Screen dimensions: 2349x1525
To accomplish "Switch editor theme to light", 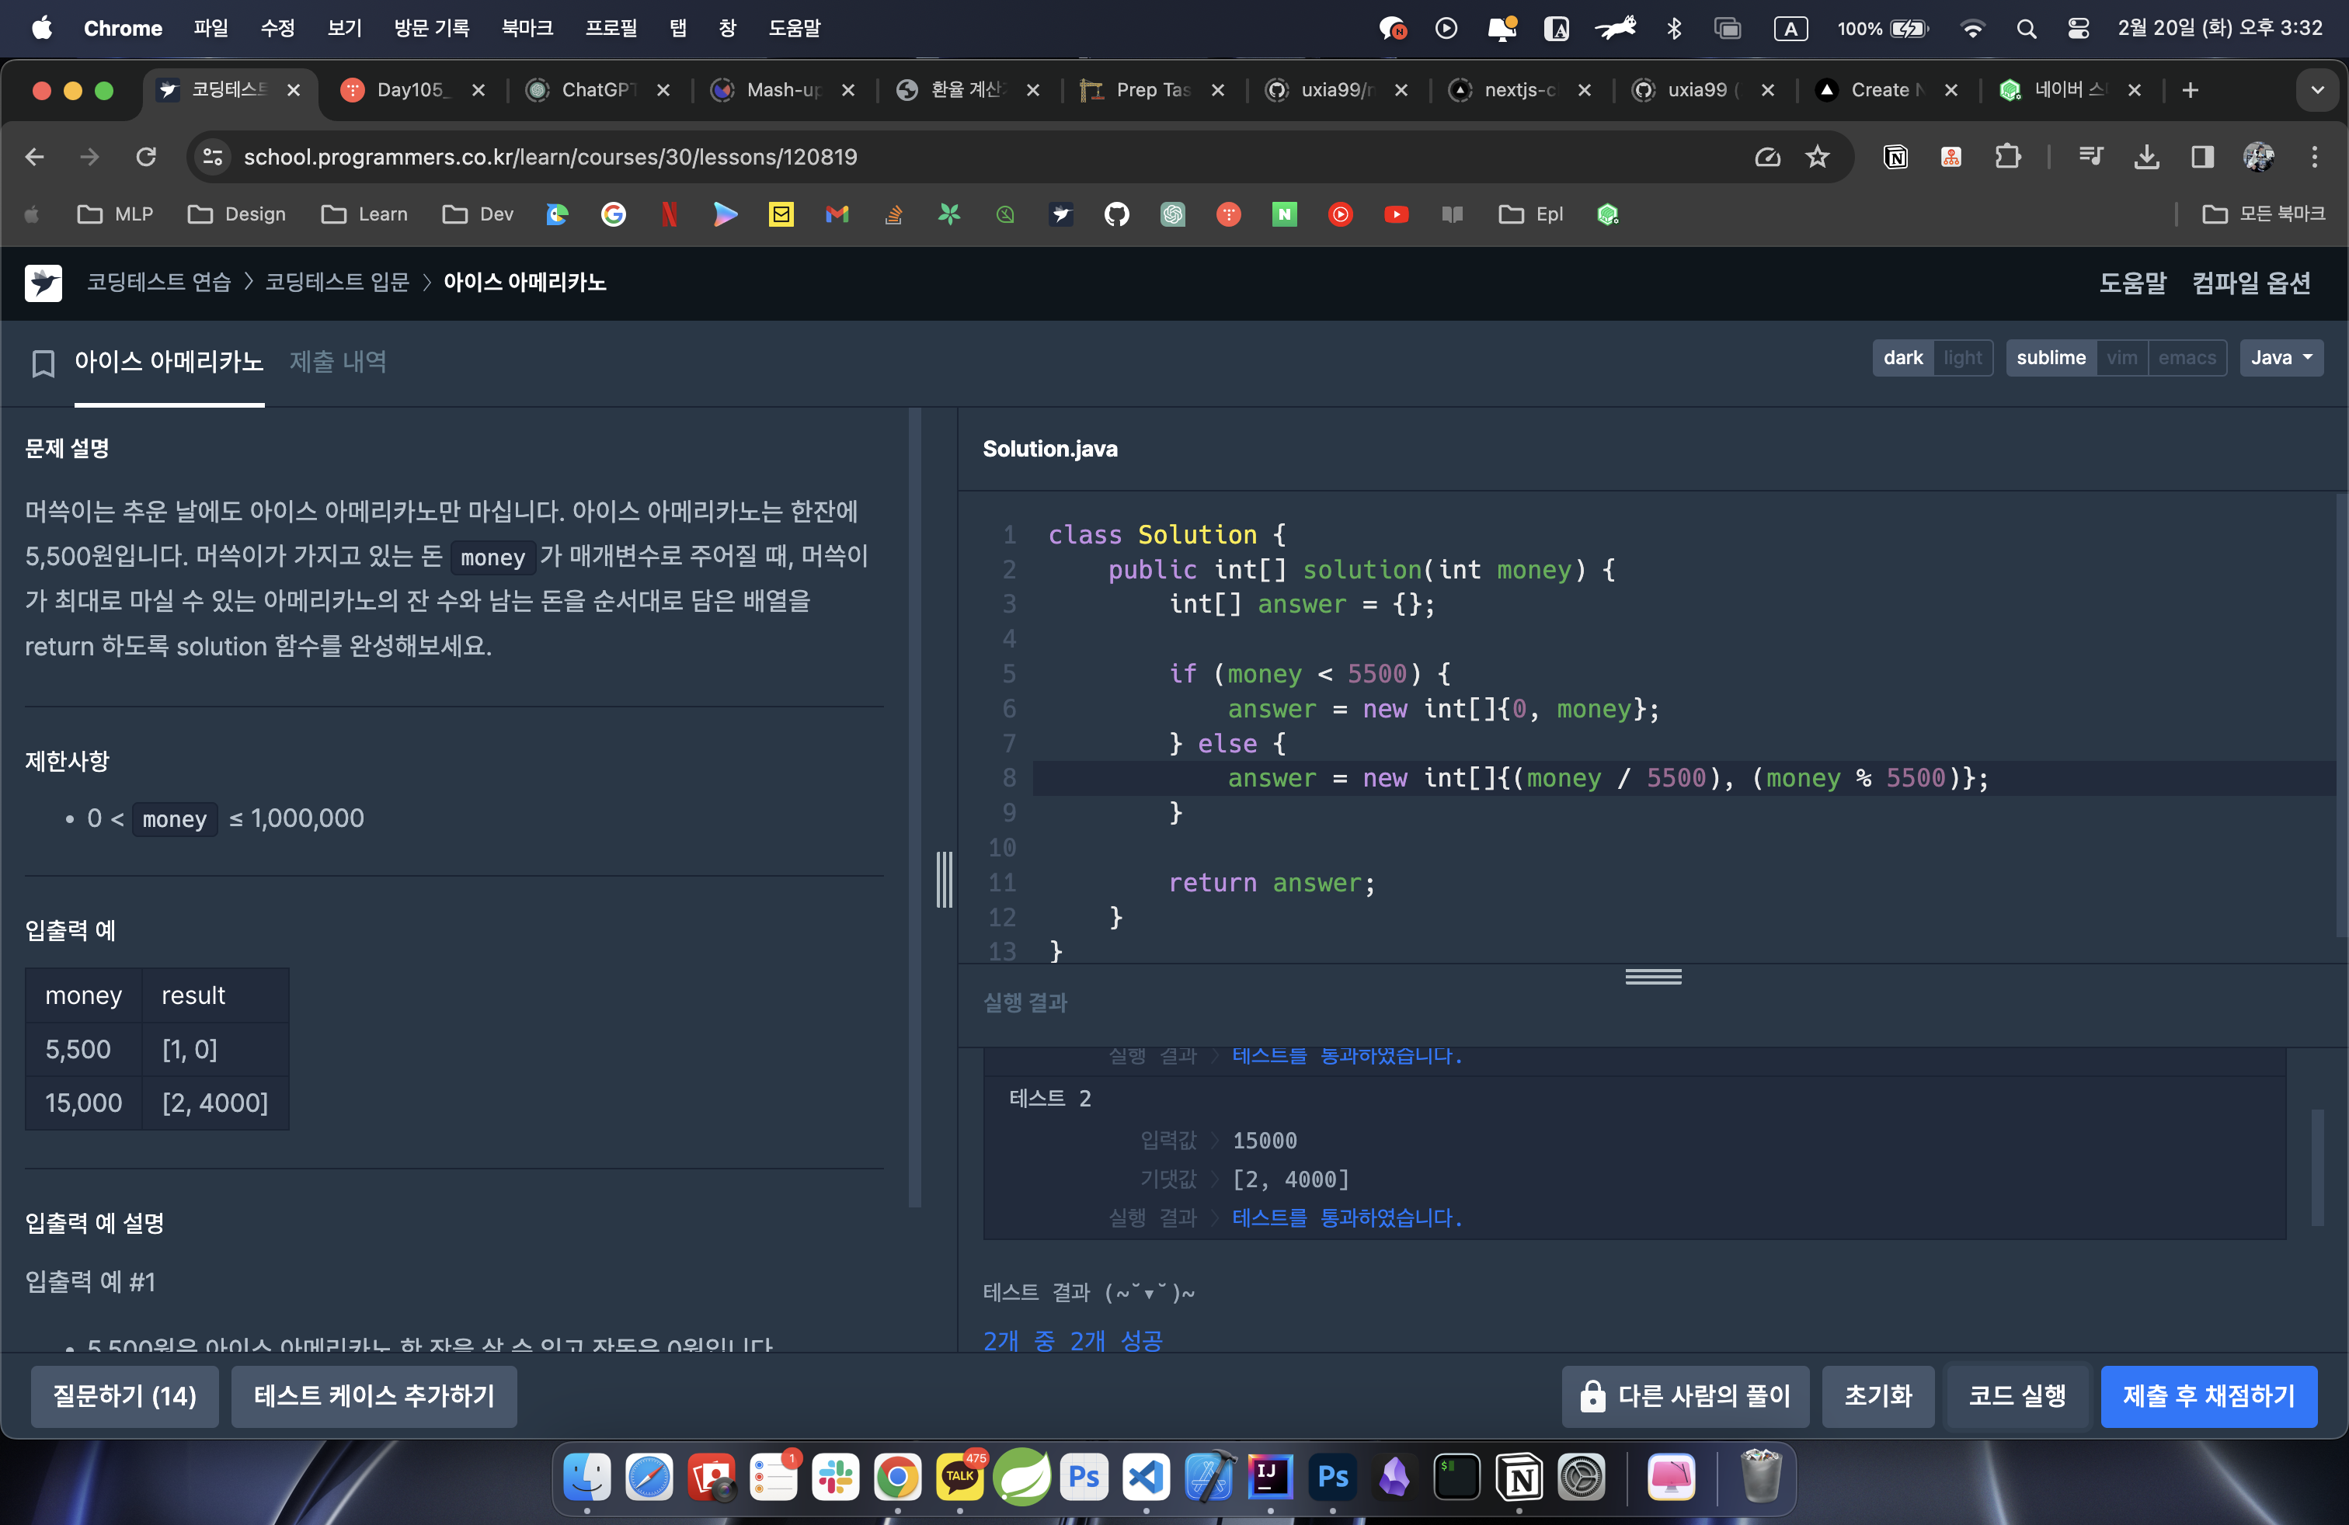I will click(x=1962, y=358).
